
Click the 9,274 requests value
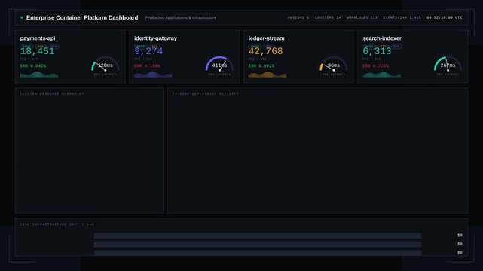(148, 51)
